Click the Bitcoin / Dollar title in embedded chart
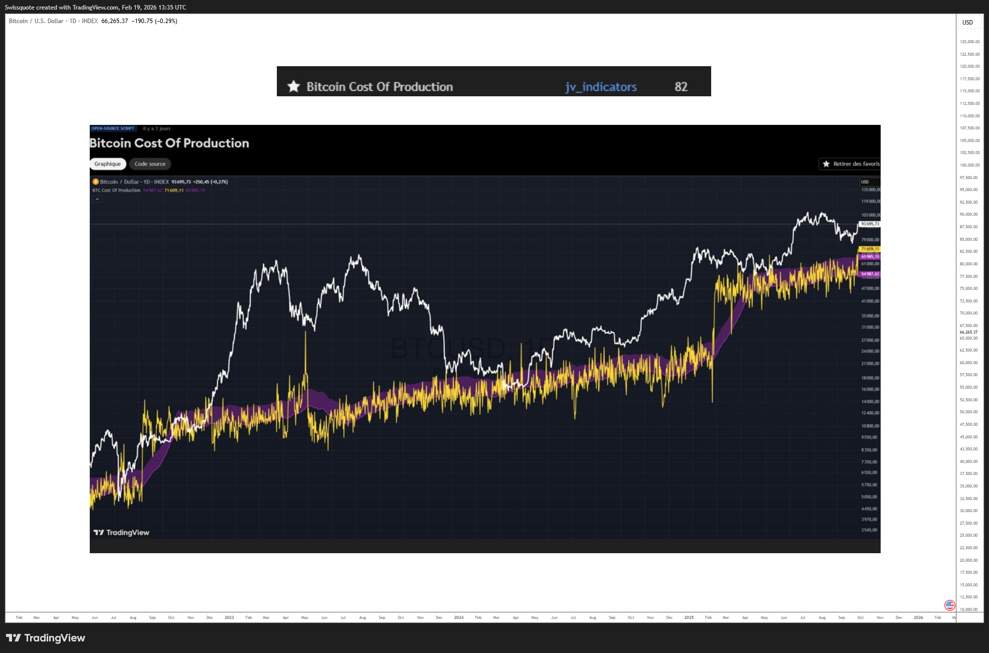Screen dimensions: 989x653 click(119, 182)
